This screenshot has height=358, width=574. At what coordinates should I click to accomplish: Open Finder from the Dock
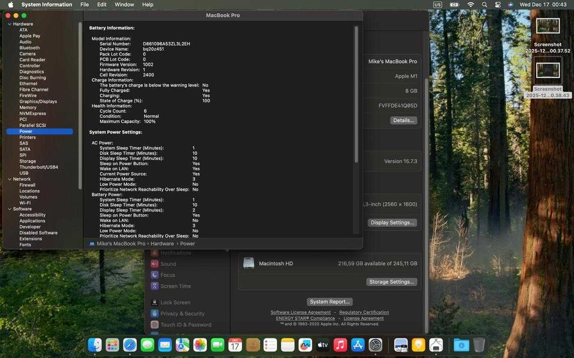[x=95, y=345]
